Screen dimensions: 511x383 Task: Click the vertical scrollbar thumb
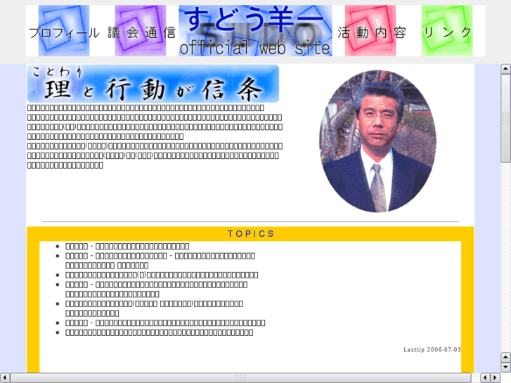505,118
